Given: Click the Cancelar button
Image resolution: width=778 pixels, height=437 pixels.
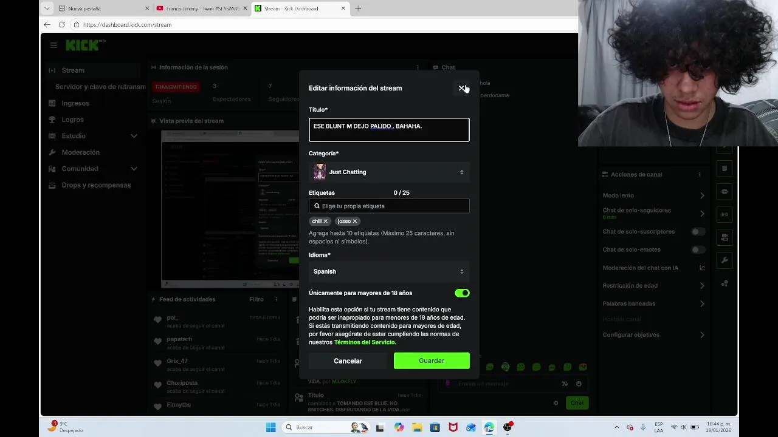Looking at the screenshot, I should tap(348, 361).
